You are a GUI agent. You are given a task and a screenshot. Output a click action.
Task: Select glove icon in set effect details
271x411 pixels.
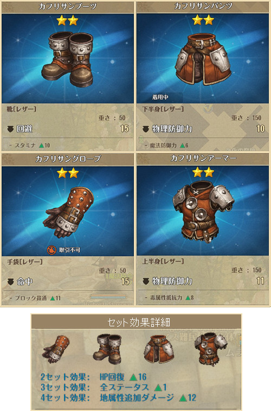coord(56,349)
